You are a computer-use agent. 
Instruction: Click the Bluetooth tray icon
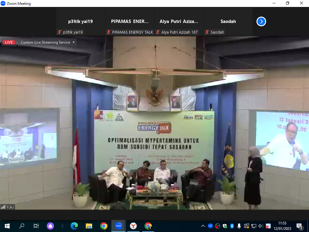pos(232,226)
